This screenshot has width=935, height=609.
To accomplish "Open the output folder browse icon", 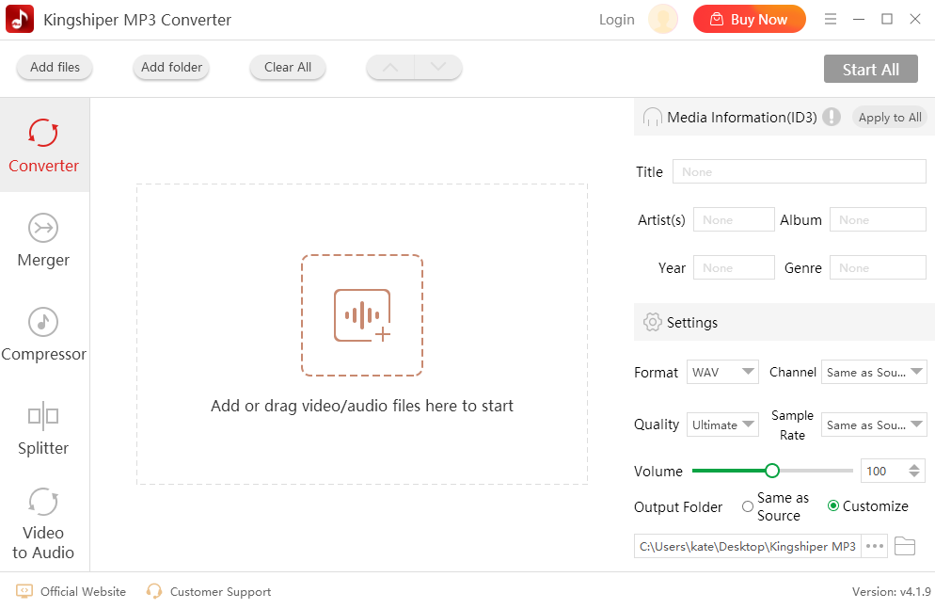I will [x=905, y=546].
